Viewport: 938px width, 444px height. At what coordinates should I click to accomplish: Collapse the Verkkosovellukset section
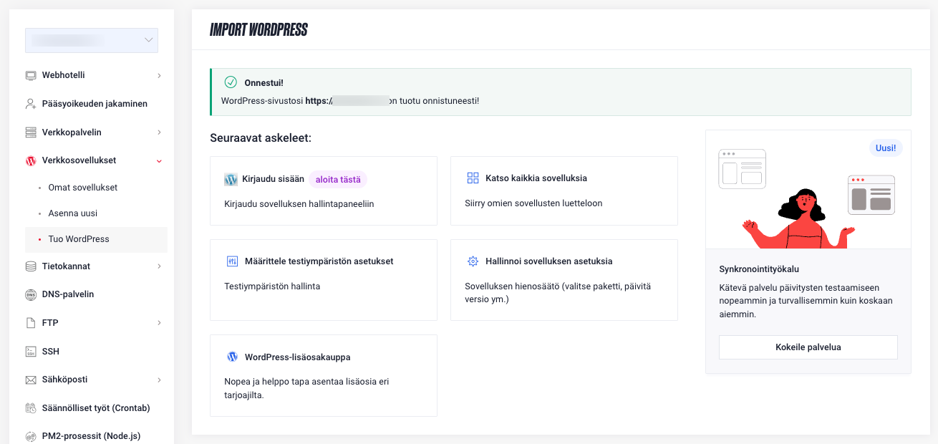[x=159, y=161]
